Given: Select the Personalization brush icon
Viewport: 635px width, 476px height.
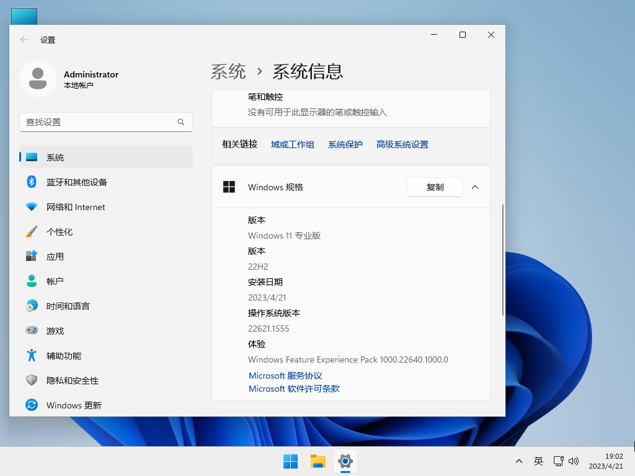Looking at the screenshot, I should [x=32, y=231].
